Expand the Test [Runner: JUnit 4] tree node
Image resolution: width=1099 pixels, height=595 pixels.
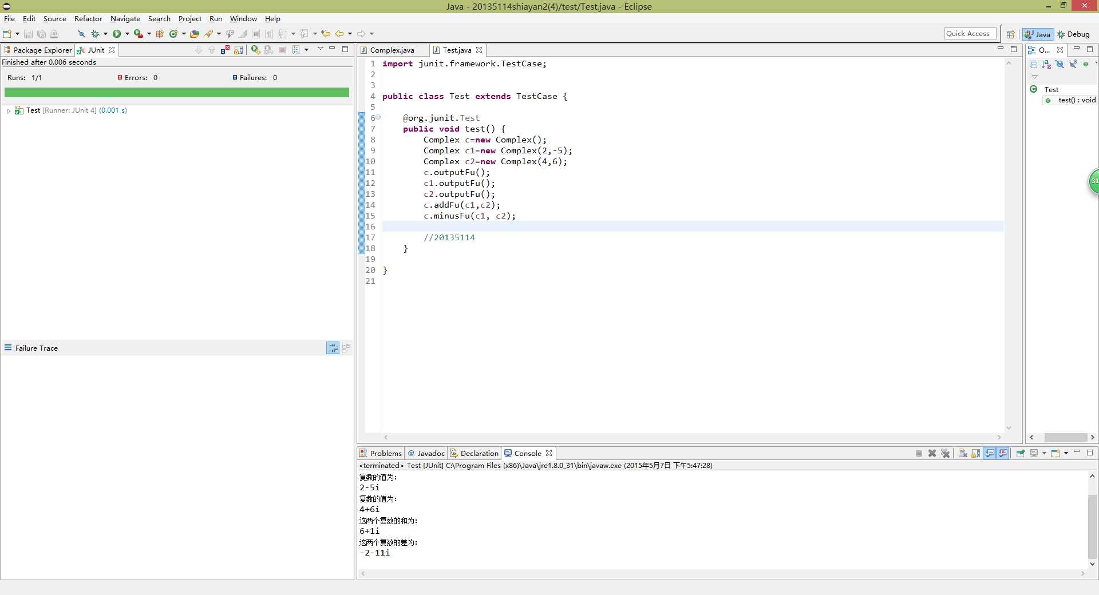[9, 110]
